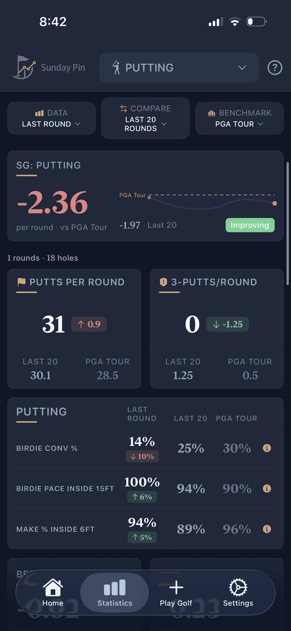Open the Benchmark PGA Tour dropdown
291x631 pixels.
tap(239, 118)
